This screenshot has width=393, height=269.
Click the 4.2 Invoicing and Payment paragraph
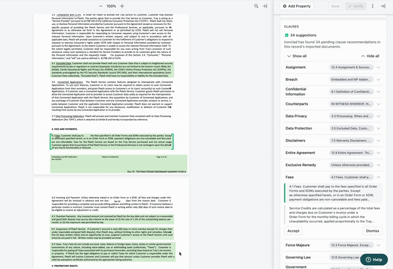112,204
